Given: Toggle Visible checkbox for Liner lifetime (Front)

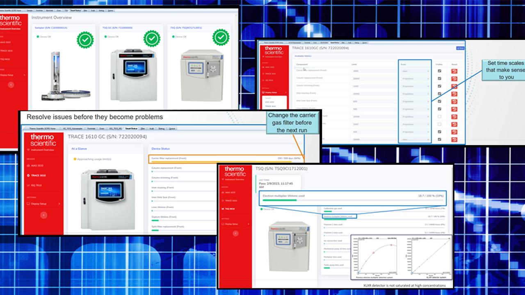Looking at the screenshot, I should tap(440, 109).
